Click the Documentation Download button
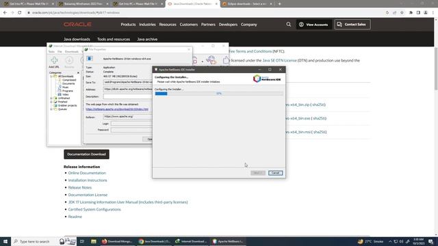 (86, 154)
